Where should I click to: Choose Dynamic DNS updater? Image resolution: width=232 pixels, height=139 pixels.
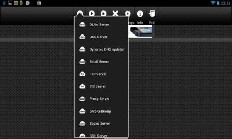101,49
